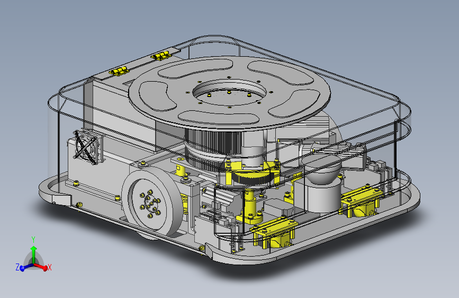The image size is (459, 298).
Task: Select the drive wheel hub with yellow bolts
Action: coord(149,203)
